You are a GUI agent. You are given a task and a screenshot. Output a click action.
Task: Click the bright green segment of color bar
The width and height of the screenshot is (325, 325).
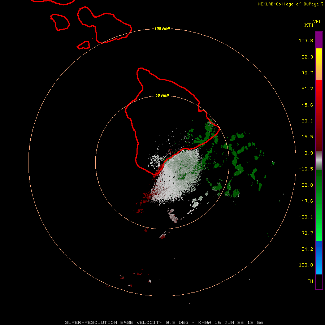(x=319, y=205)
